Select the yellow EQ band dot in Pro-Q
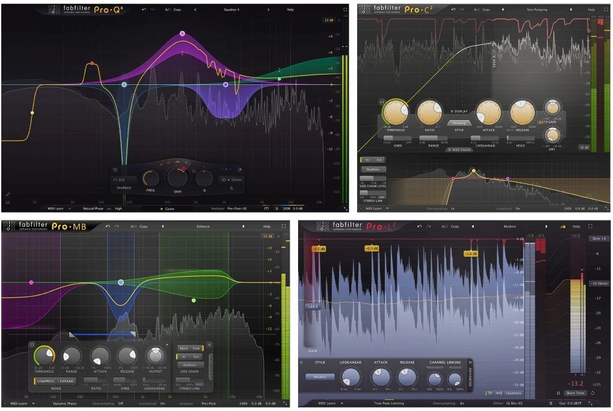This screenshot has height=411, width=613. (32, 112)
